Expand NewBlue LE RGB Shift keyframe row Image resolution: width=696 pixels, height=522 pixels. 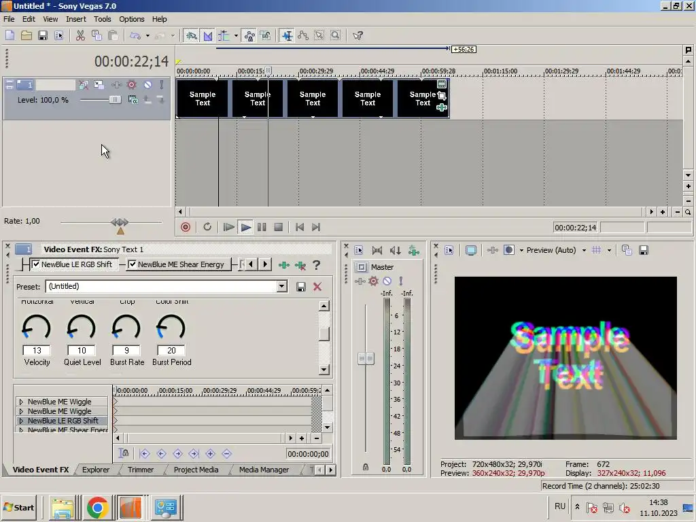click(21, 421)
